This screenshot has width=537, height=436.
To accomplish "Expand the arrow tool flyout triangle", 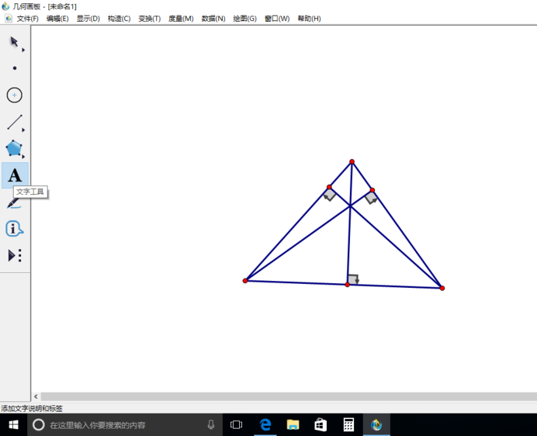I will click(23, 50).
